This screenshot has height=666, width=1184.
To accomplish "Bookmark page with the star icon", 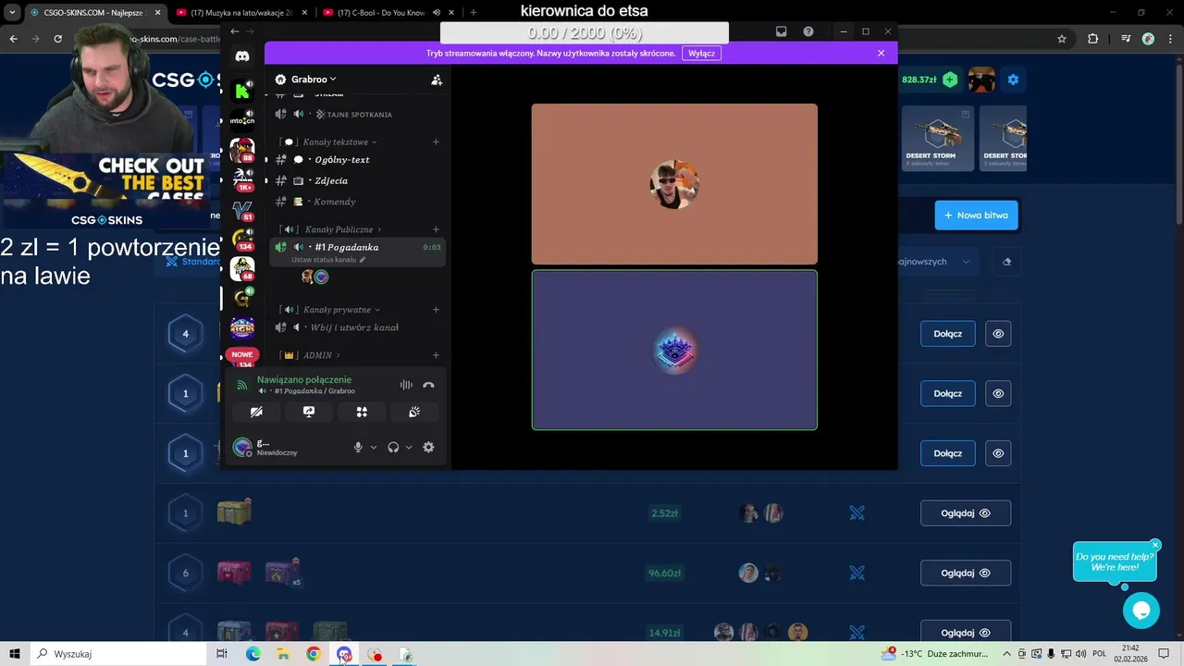I will point(1062,39).
